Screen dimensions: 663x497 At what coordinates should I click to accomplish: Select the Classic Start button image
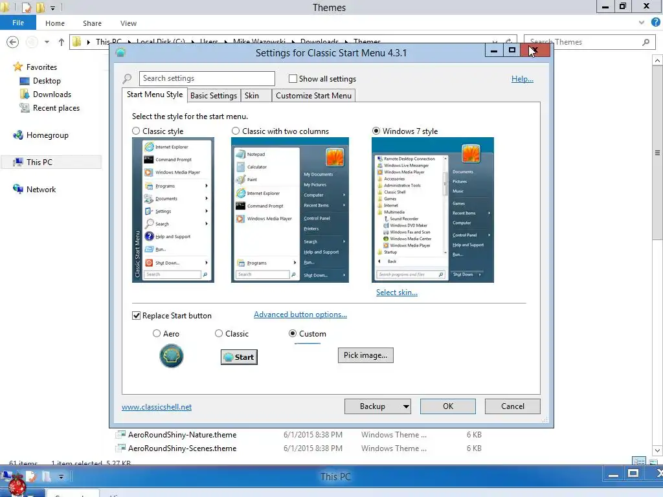pos(240,357)
